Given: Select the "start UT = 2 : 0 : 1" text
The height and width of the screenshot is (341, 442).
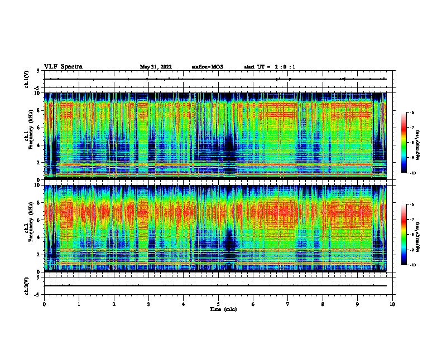Looking at the screenshot, I should tap(270, 67).
